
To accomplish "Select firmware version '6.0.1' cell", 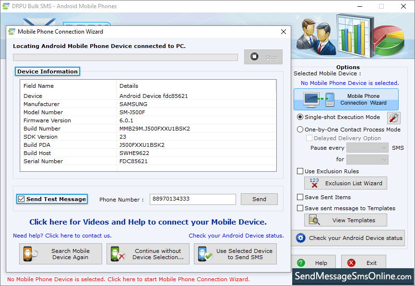I will [x=126, y=120].
